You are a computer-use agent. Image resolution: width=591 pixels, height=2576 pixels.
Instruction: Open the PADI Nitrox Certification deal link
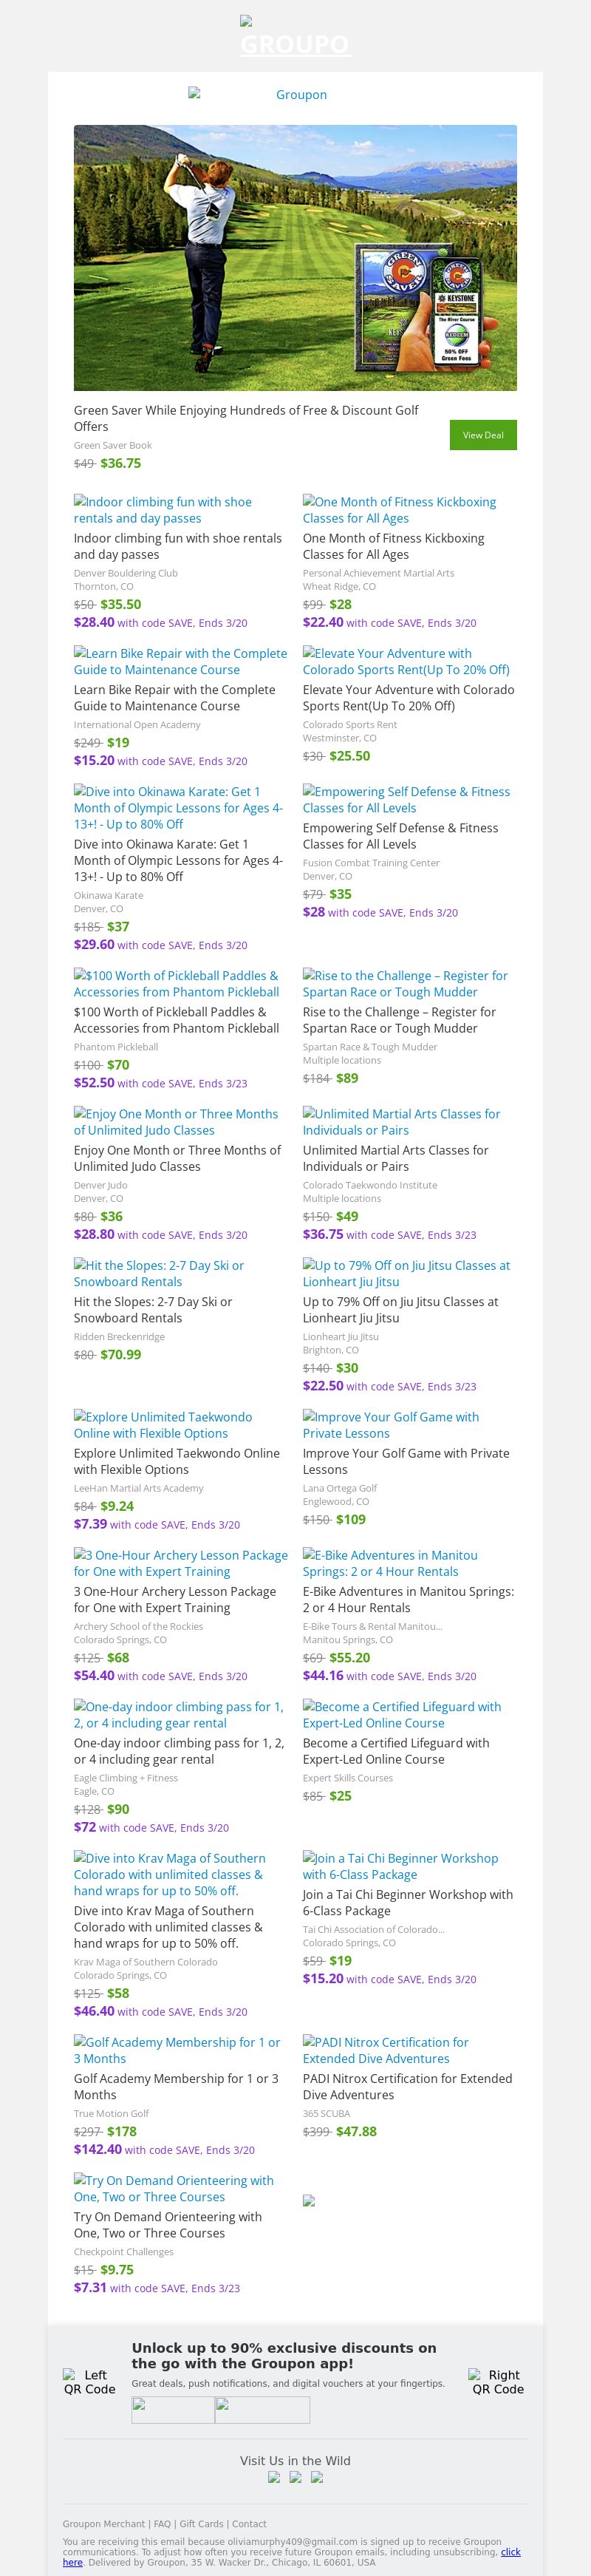tap(386, 2050)
